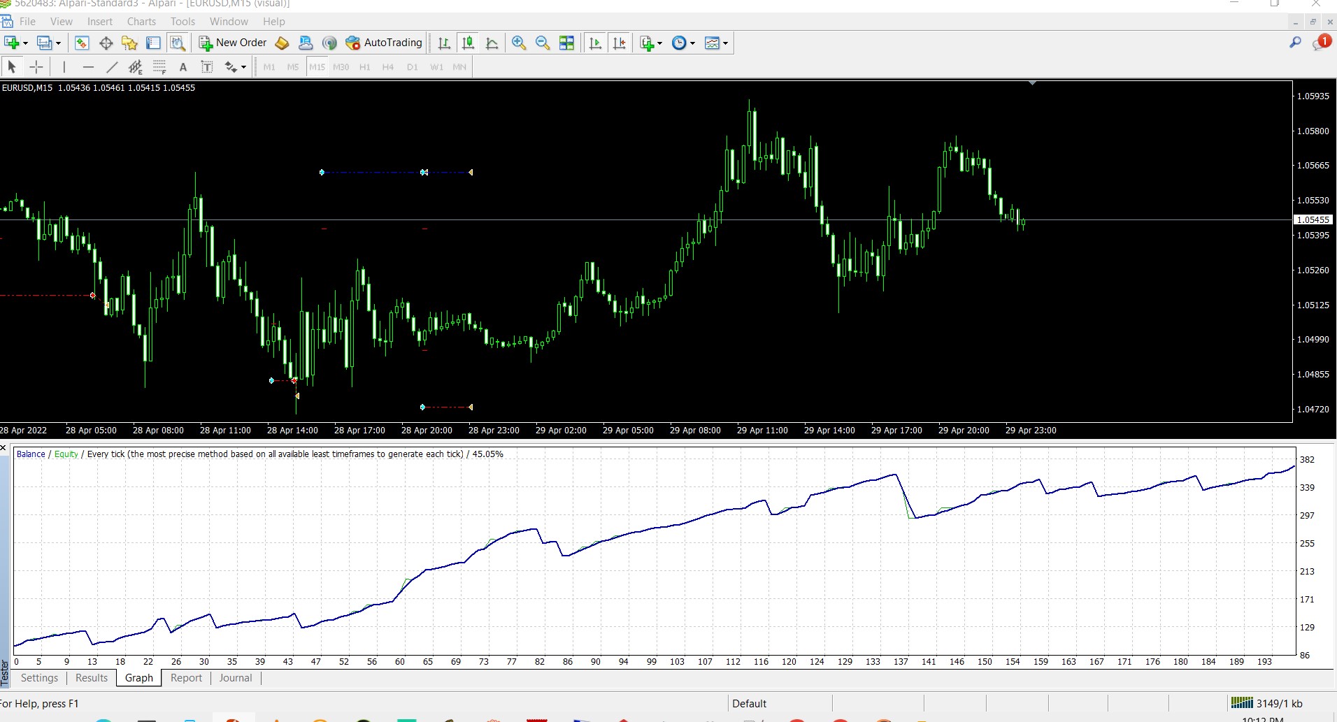The image size is (1337, 722).
Task: Click the Periods clock icon
Action: (x=679, y=43)
